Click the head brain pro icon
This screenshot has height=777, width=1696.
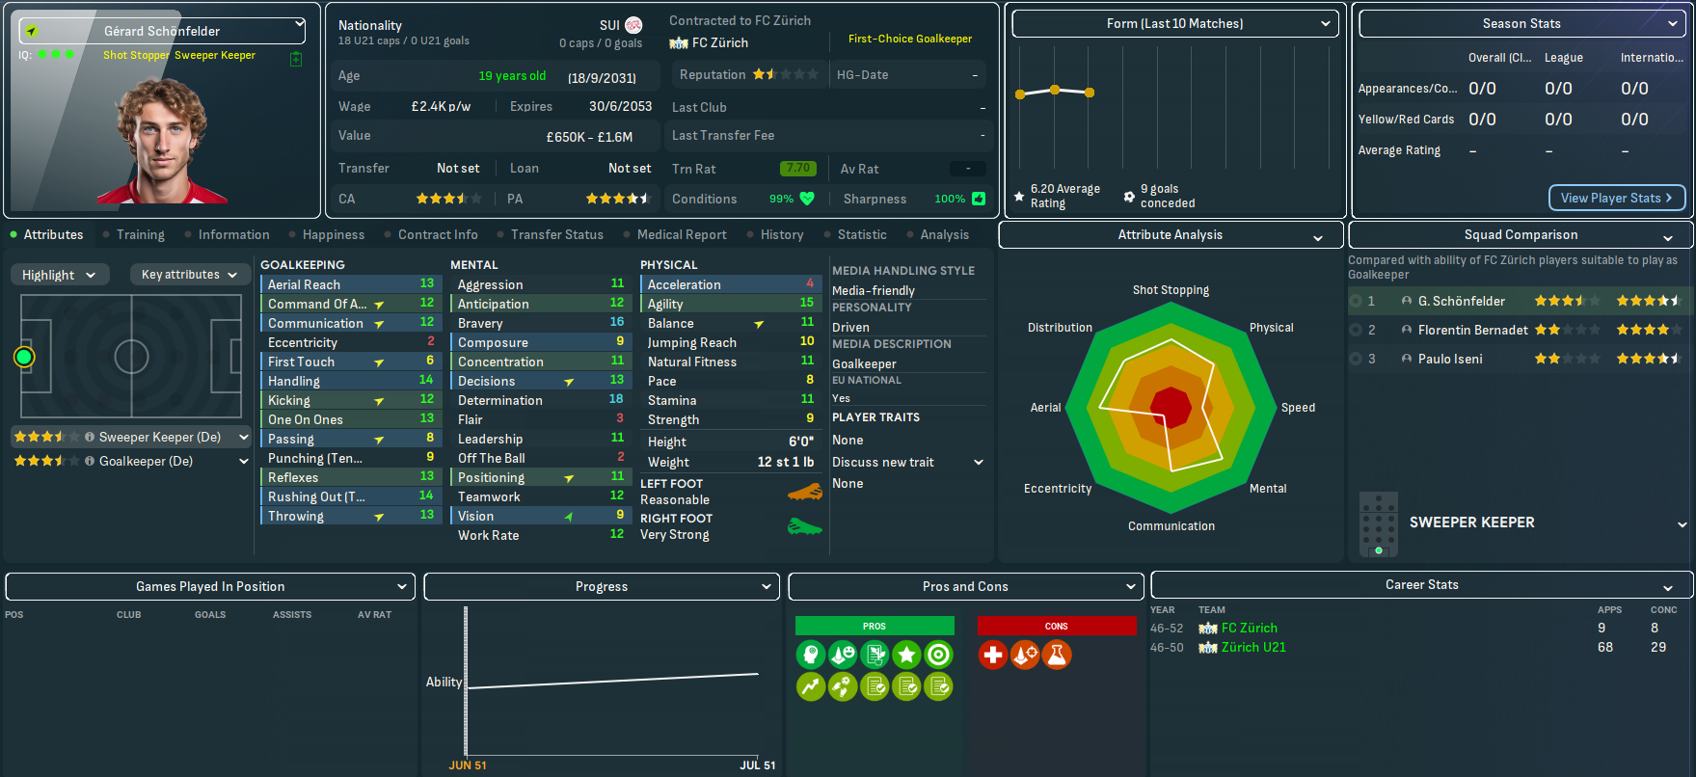tap(811, 656)
